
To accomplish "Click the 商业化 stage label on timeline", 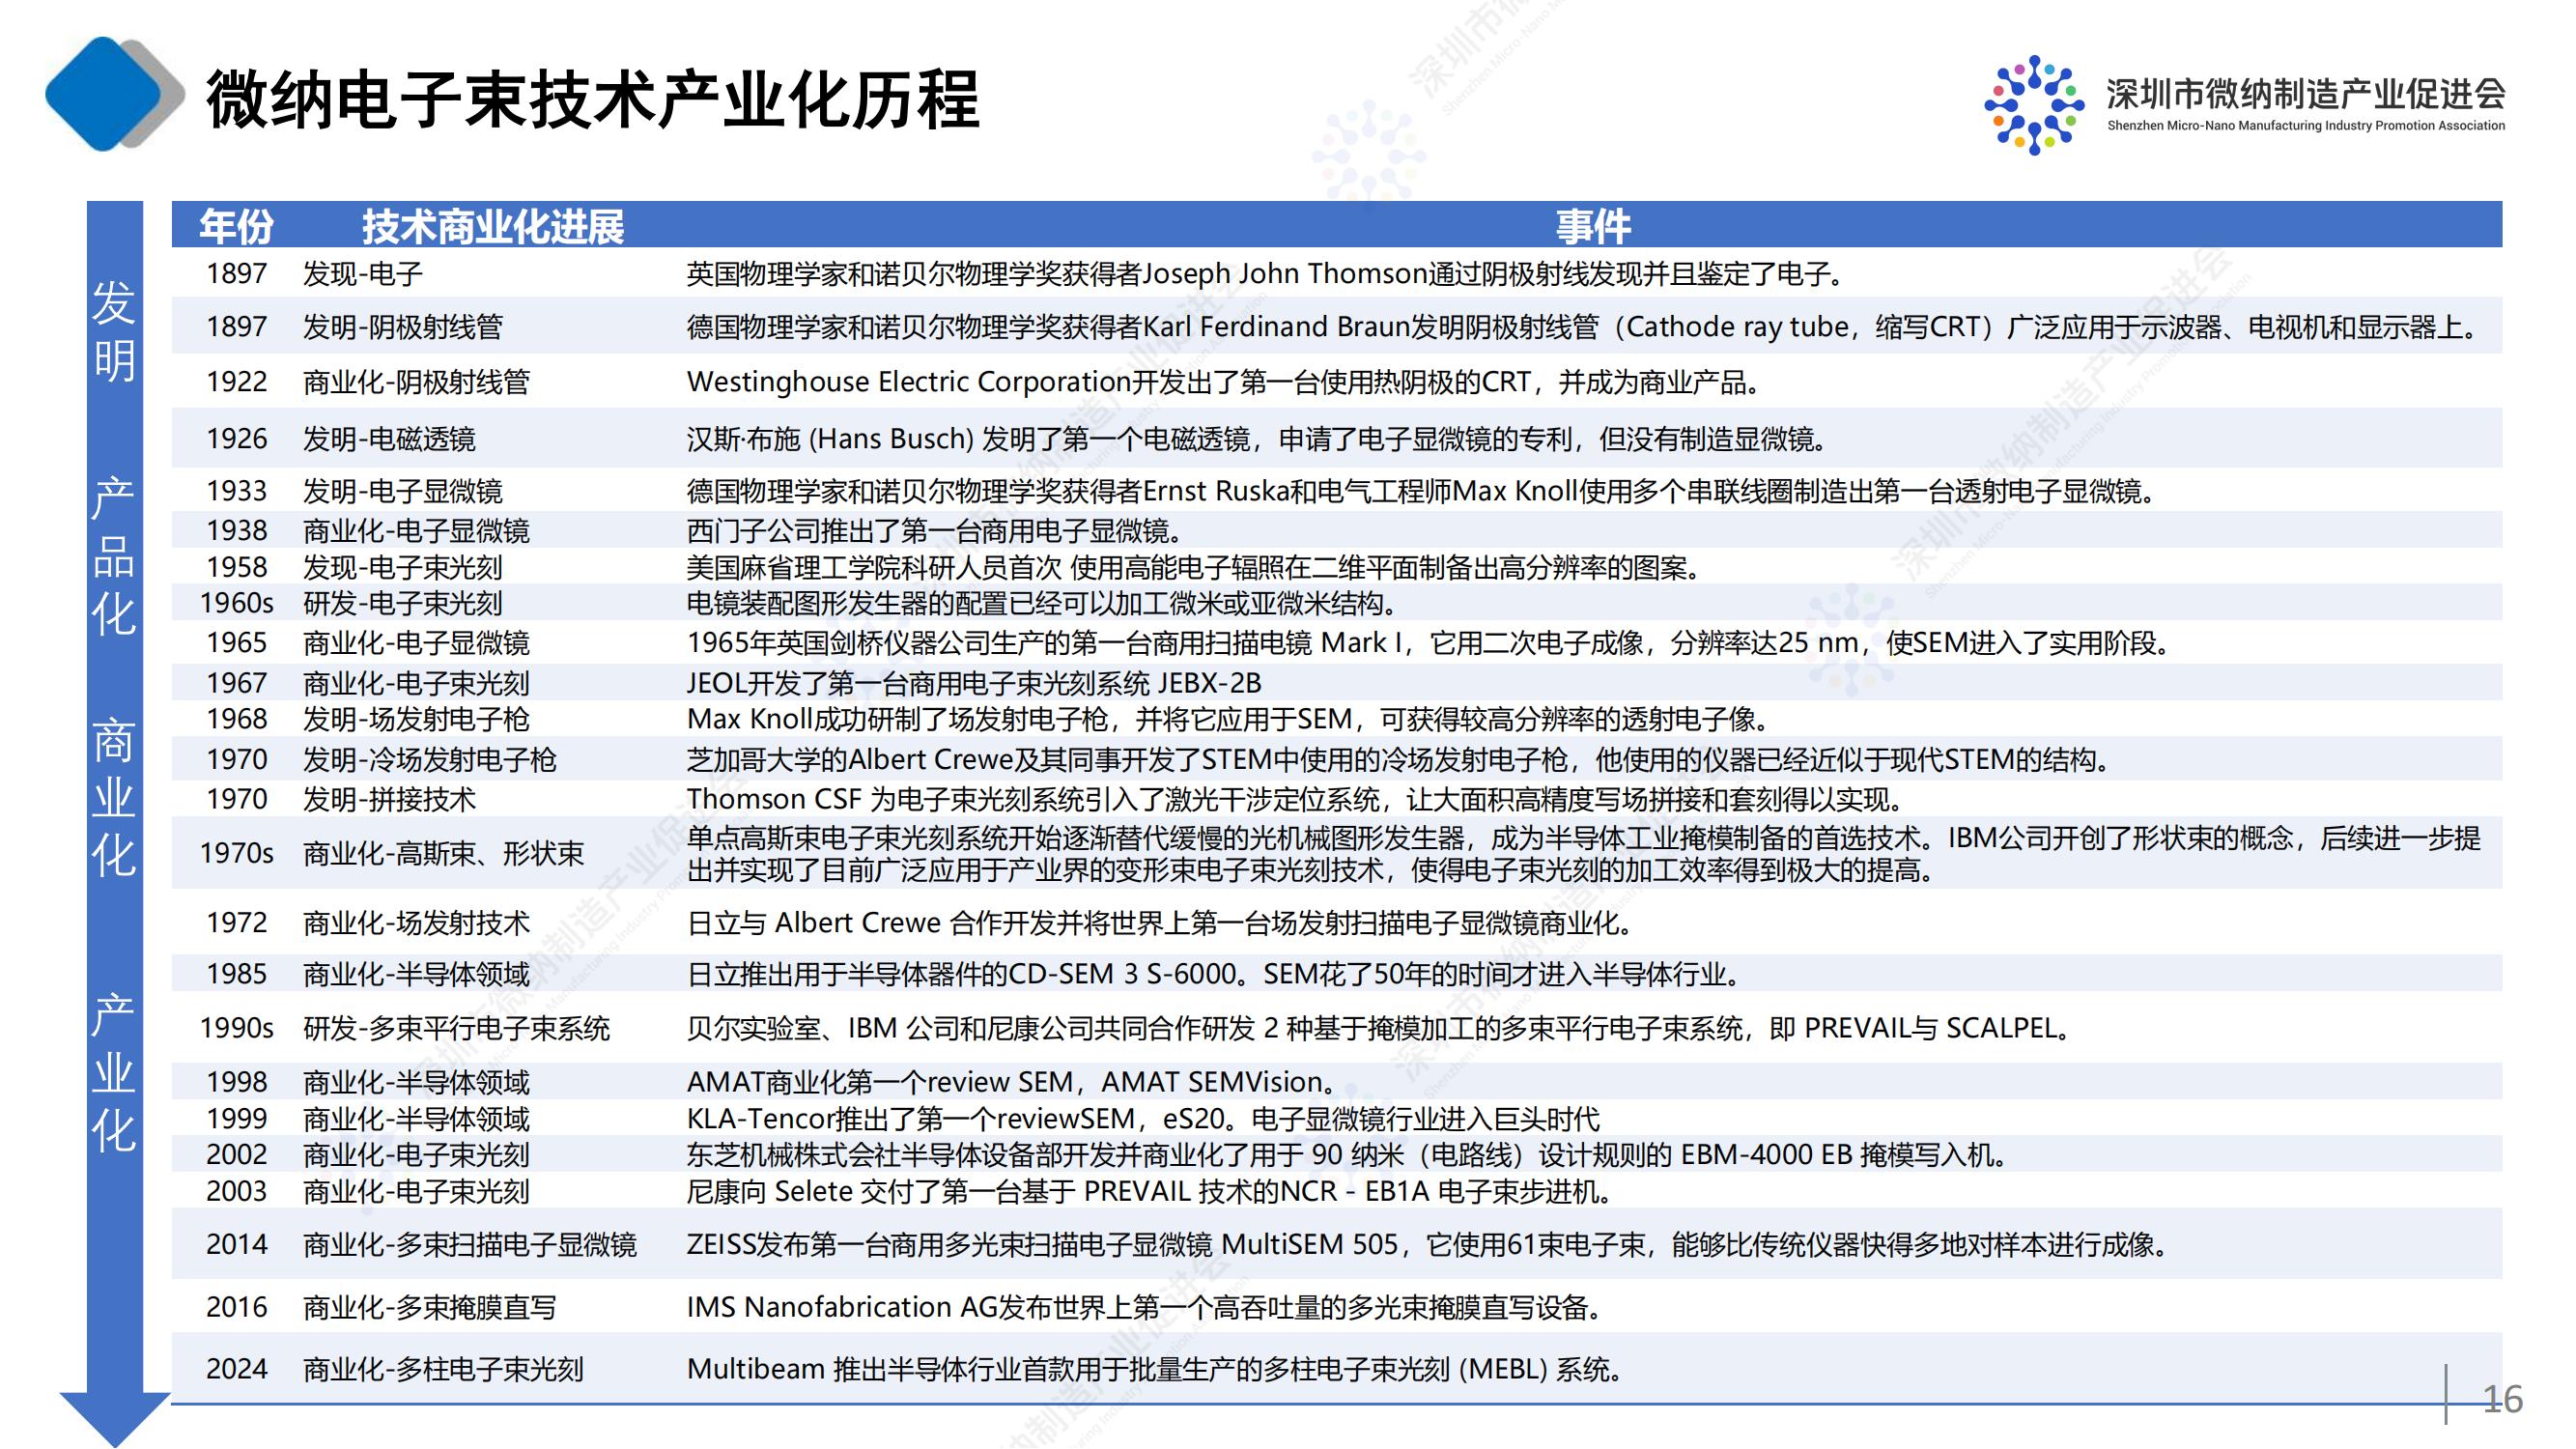I will 114,798.
